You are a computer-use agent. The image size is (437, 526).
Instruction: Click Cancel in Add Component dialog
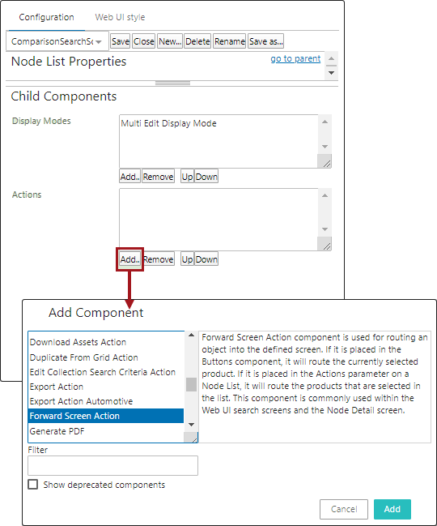pyautogui.click(x=344, y=509)
